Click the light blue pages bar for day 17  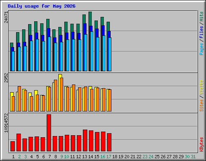tap(110, 54)
